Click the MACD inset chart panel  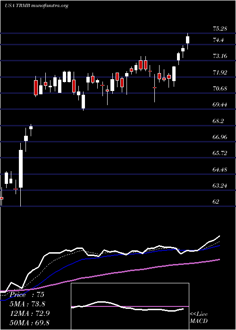coord(130,306)
